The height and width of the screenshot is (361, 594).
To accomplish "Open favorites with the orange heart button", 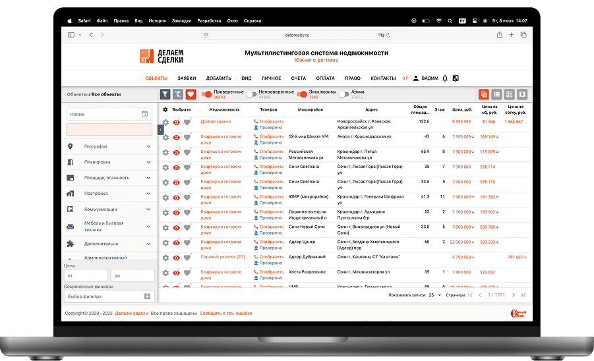I will tap(191, 94).
